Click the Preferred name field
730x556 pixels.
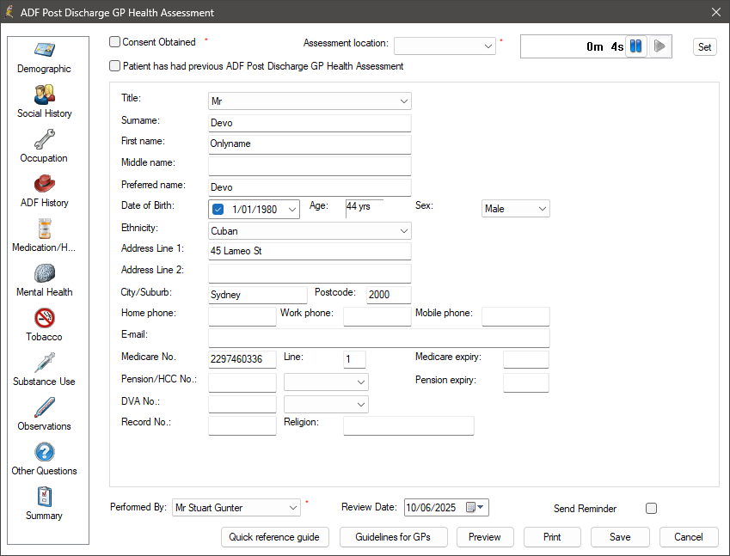coord(310,187)
